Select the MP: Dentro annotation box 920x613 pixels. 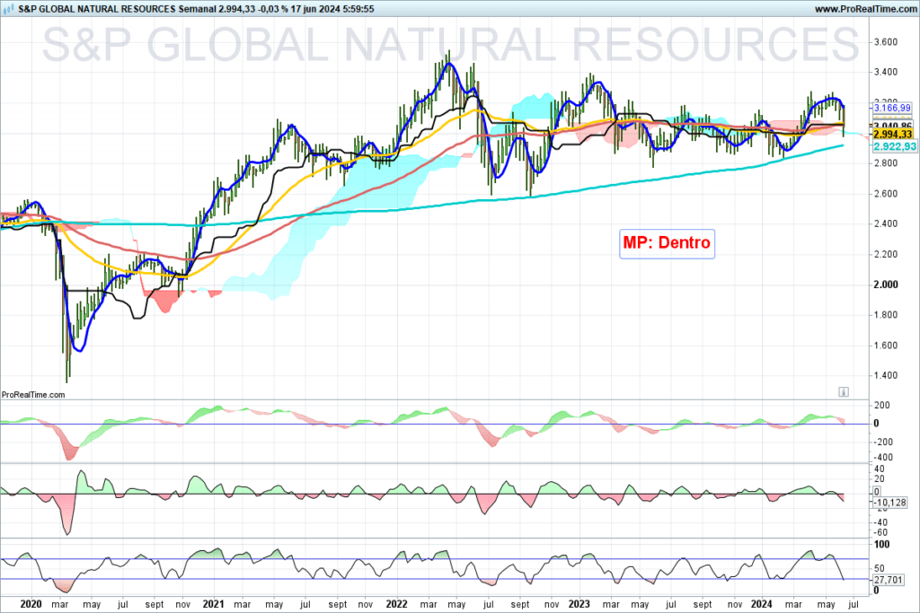click(667, 243)
